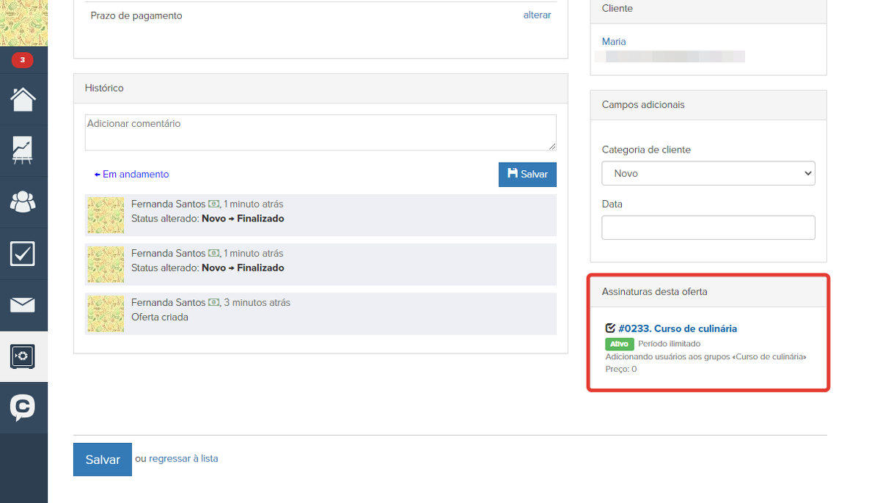Open the mail envelope icon in sidebar

pos(23,304)
